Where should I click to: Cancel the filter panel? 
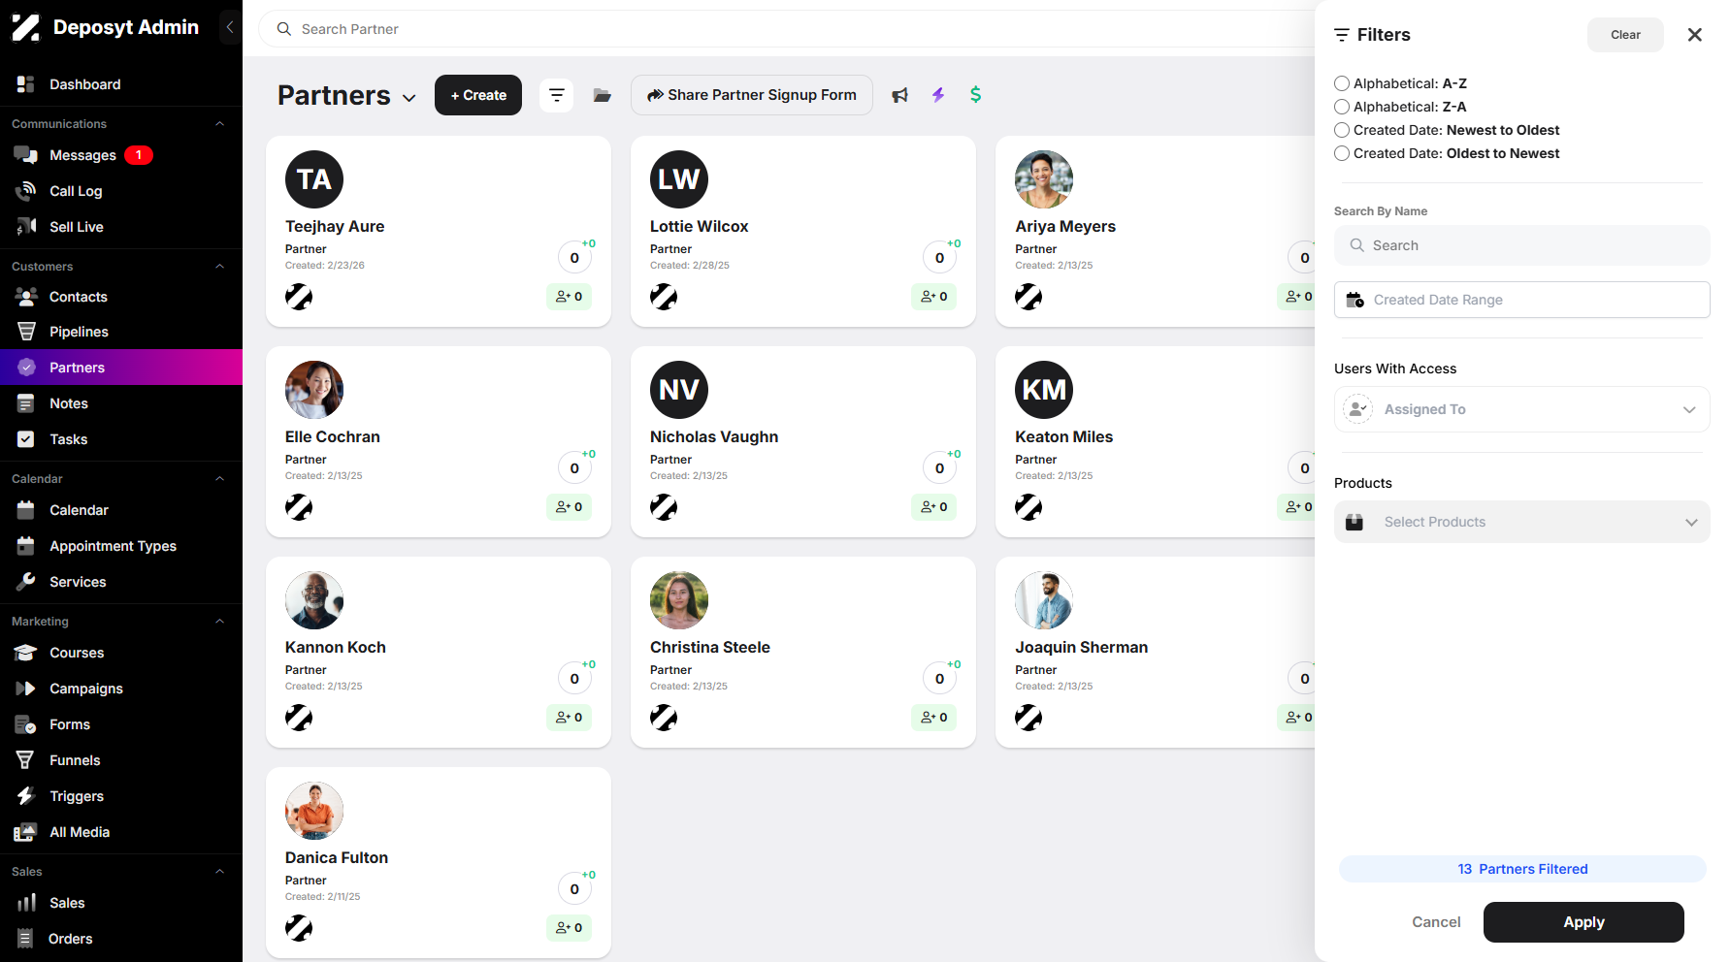[x=1436, y=922]
